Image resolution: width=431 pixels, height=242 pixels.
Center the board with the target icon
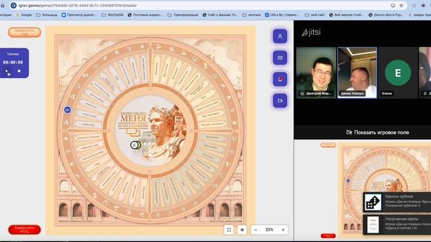click(x=242, y=230)
